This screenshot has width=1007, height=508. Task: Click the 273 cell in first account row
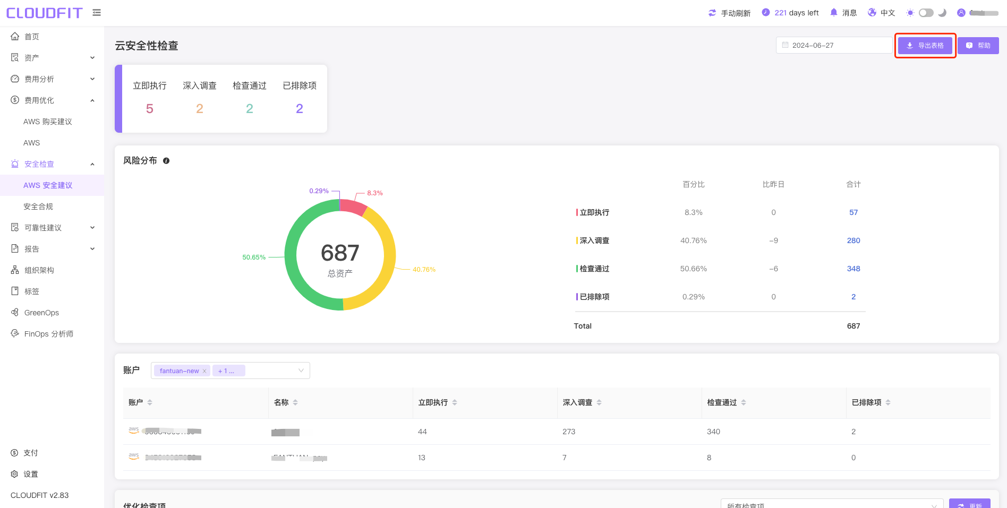569,432
